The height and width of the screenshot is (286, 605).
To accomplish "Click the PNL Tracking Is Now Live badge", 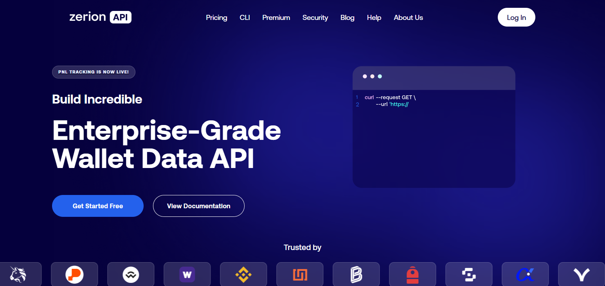I will point(94,72).
